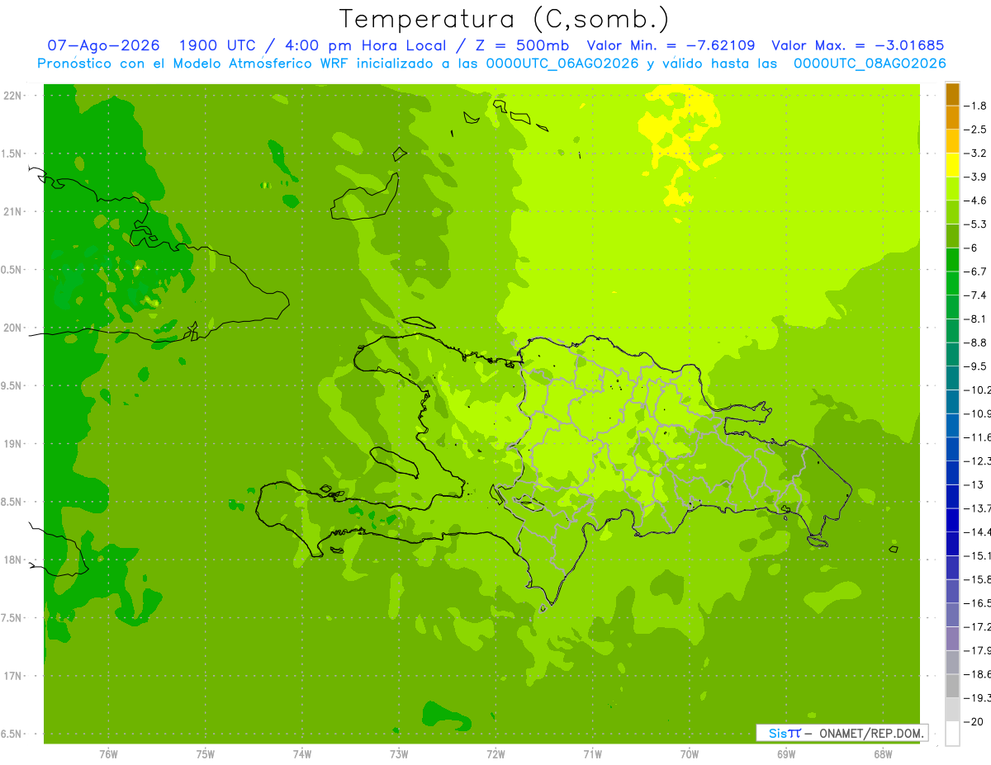Click the "20N" latitude label
Image resolution: width=991 pixels, height=765 pixels.
13,328
